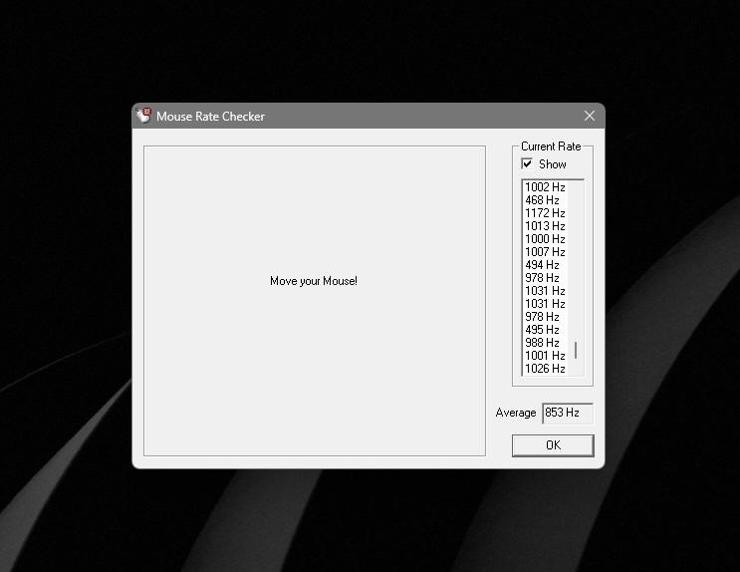Screen dimensions: 740x572
Task: Choose the 1026 Hz entry at list bottom
Action: [545, 369]
